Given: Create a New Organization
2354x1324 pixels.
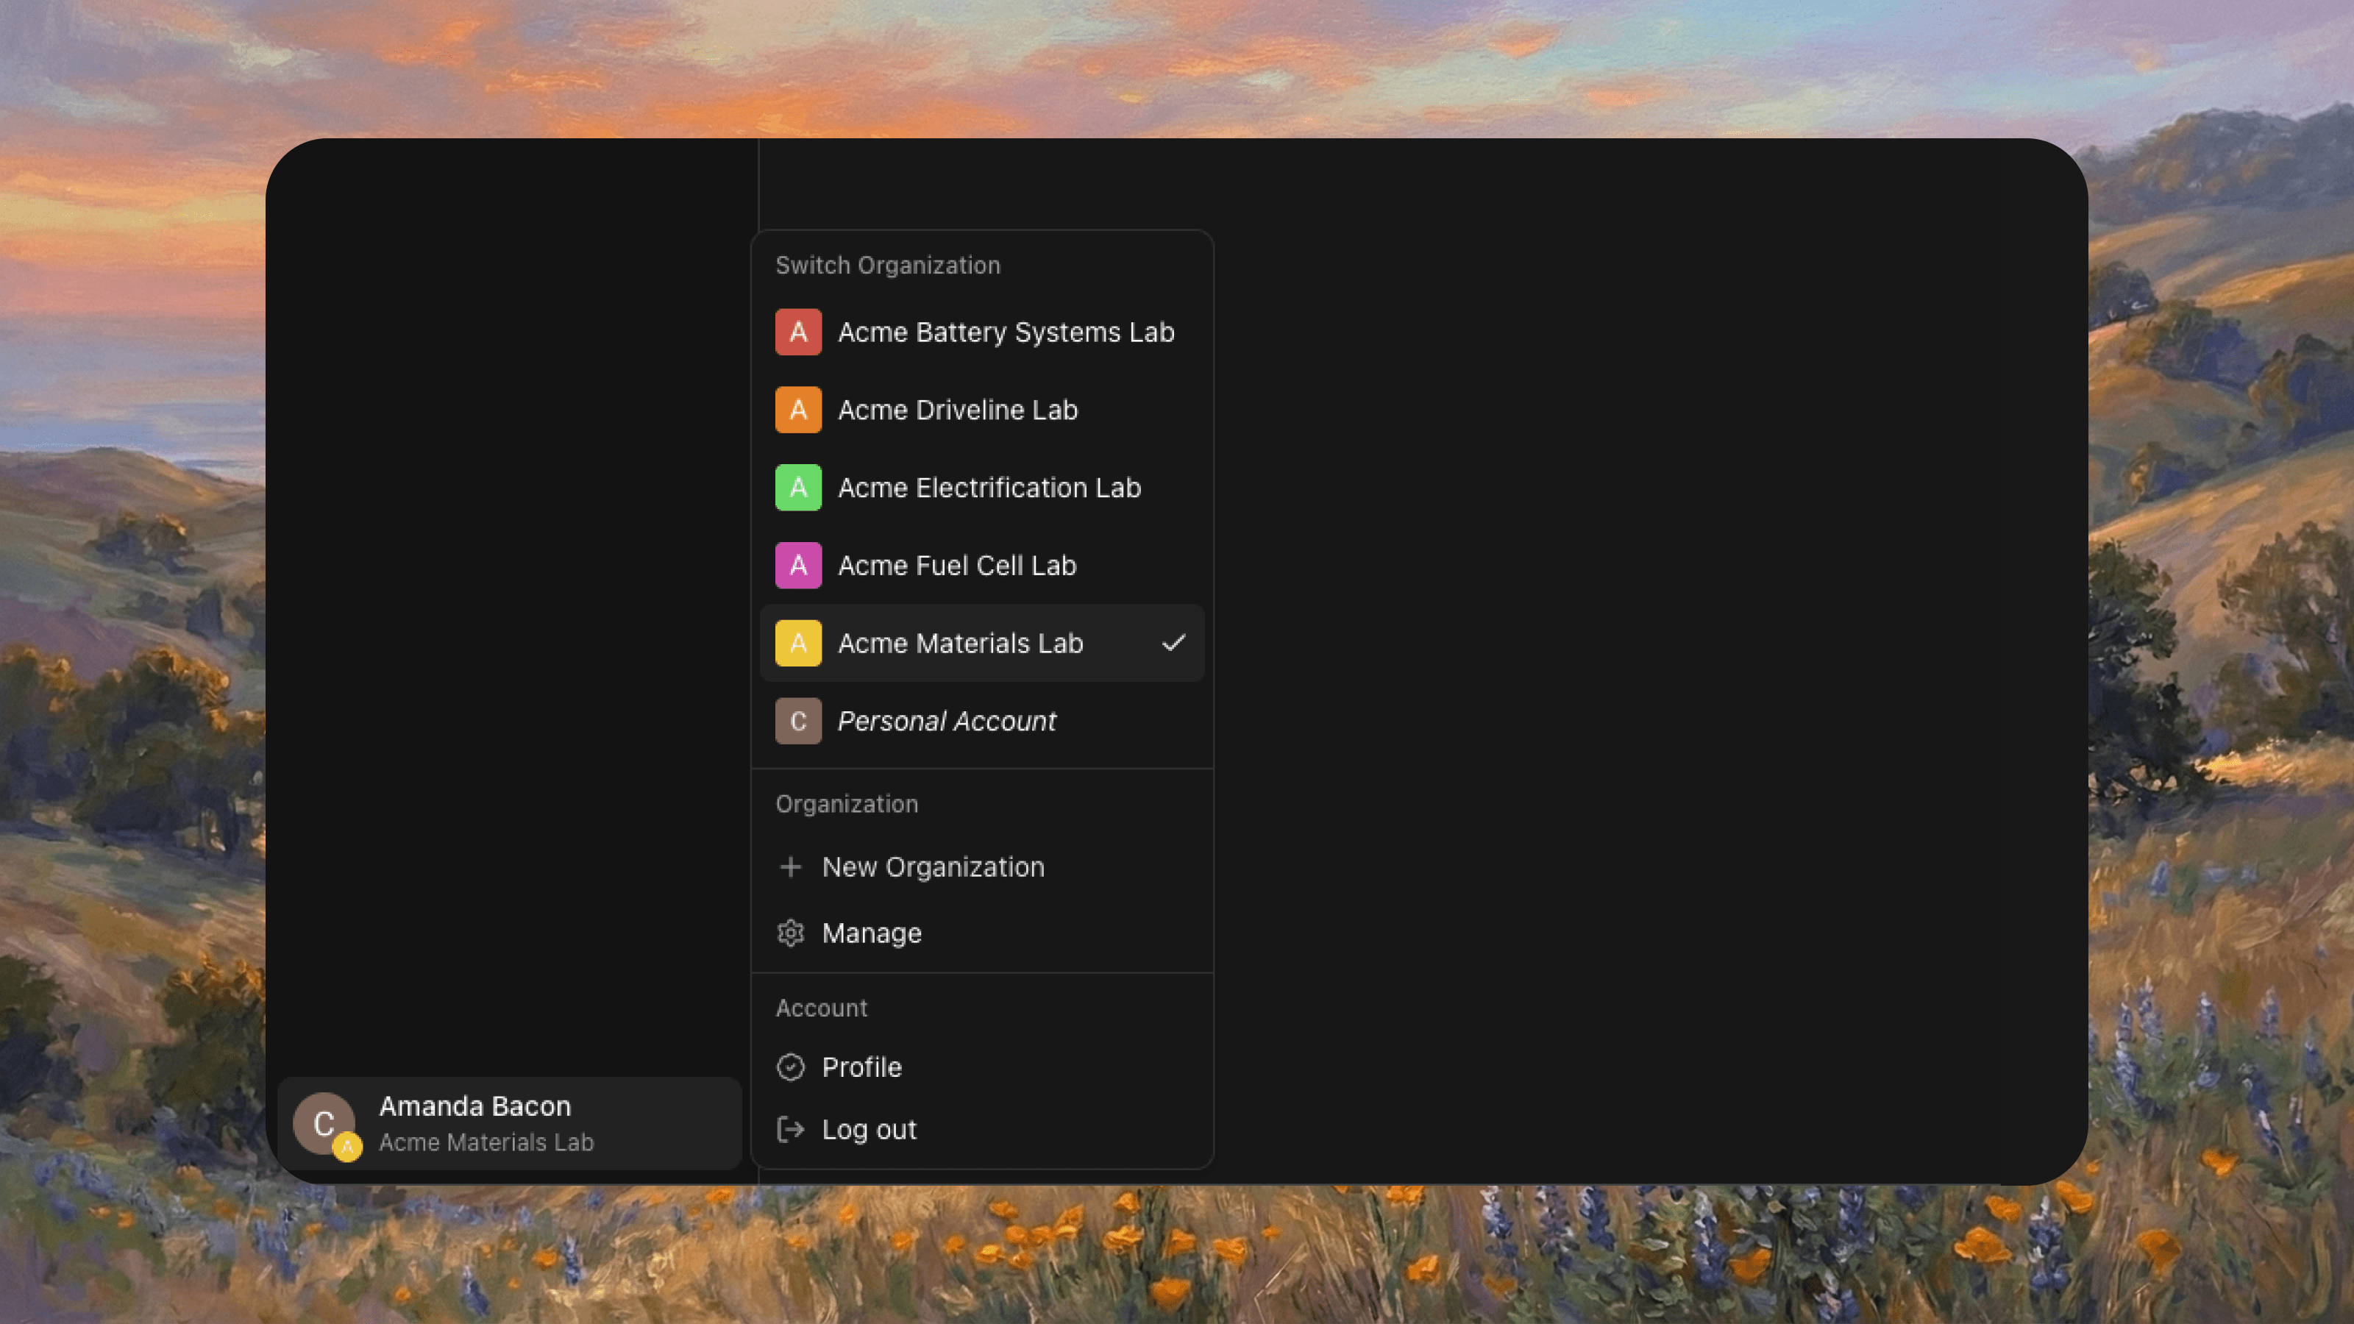Looking at the screenshot, I should tap(932, 866).
